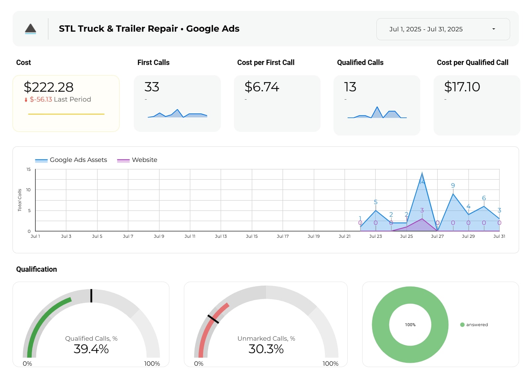Click the green answered legend dot
This screenshot has width=525, height=371.
(462, 325)
